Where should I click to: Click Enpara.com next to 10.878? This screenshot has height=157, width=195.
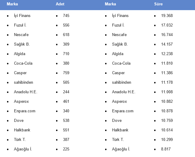(123, 111)
